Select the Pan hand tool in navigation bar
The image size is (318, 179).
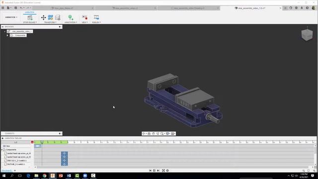pyautogui.click(x=154, y=134)
